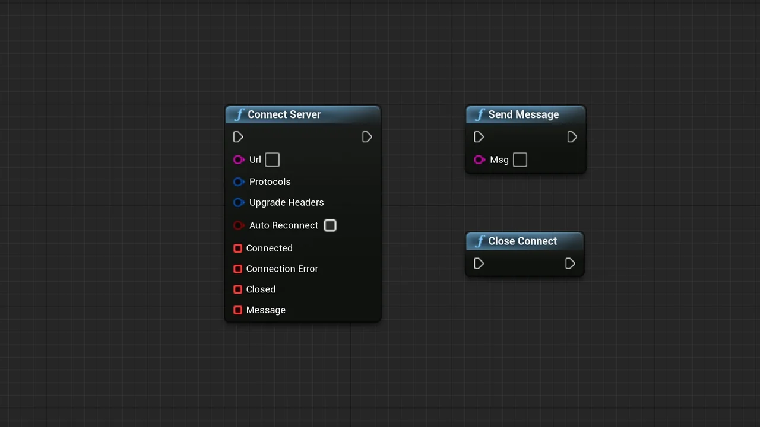This screenshot has width=760, height=427.
Task: Click the function icon on Close Connect header
Action: [x=480, y=241]
